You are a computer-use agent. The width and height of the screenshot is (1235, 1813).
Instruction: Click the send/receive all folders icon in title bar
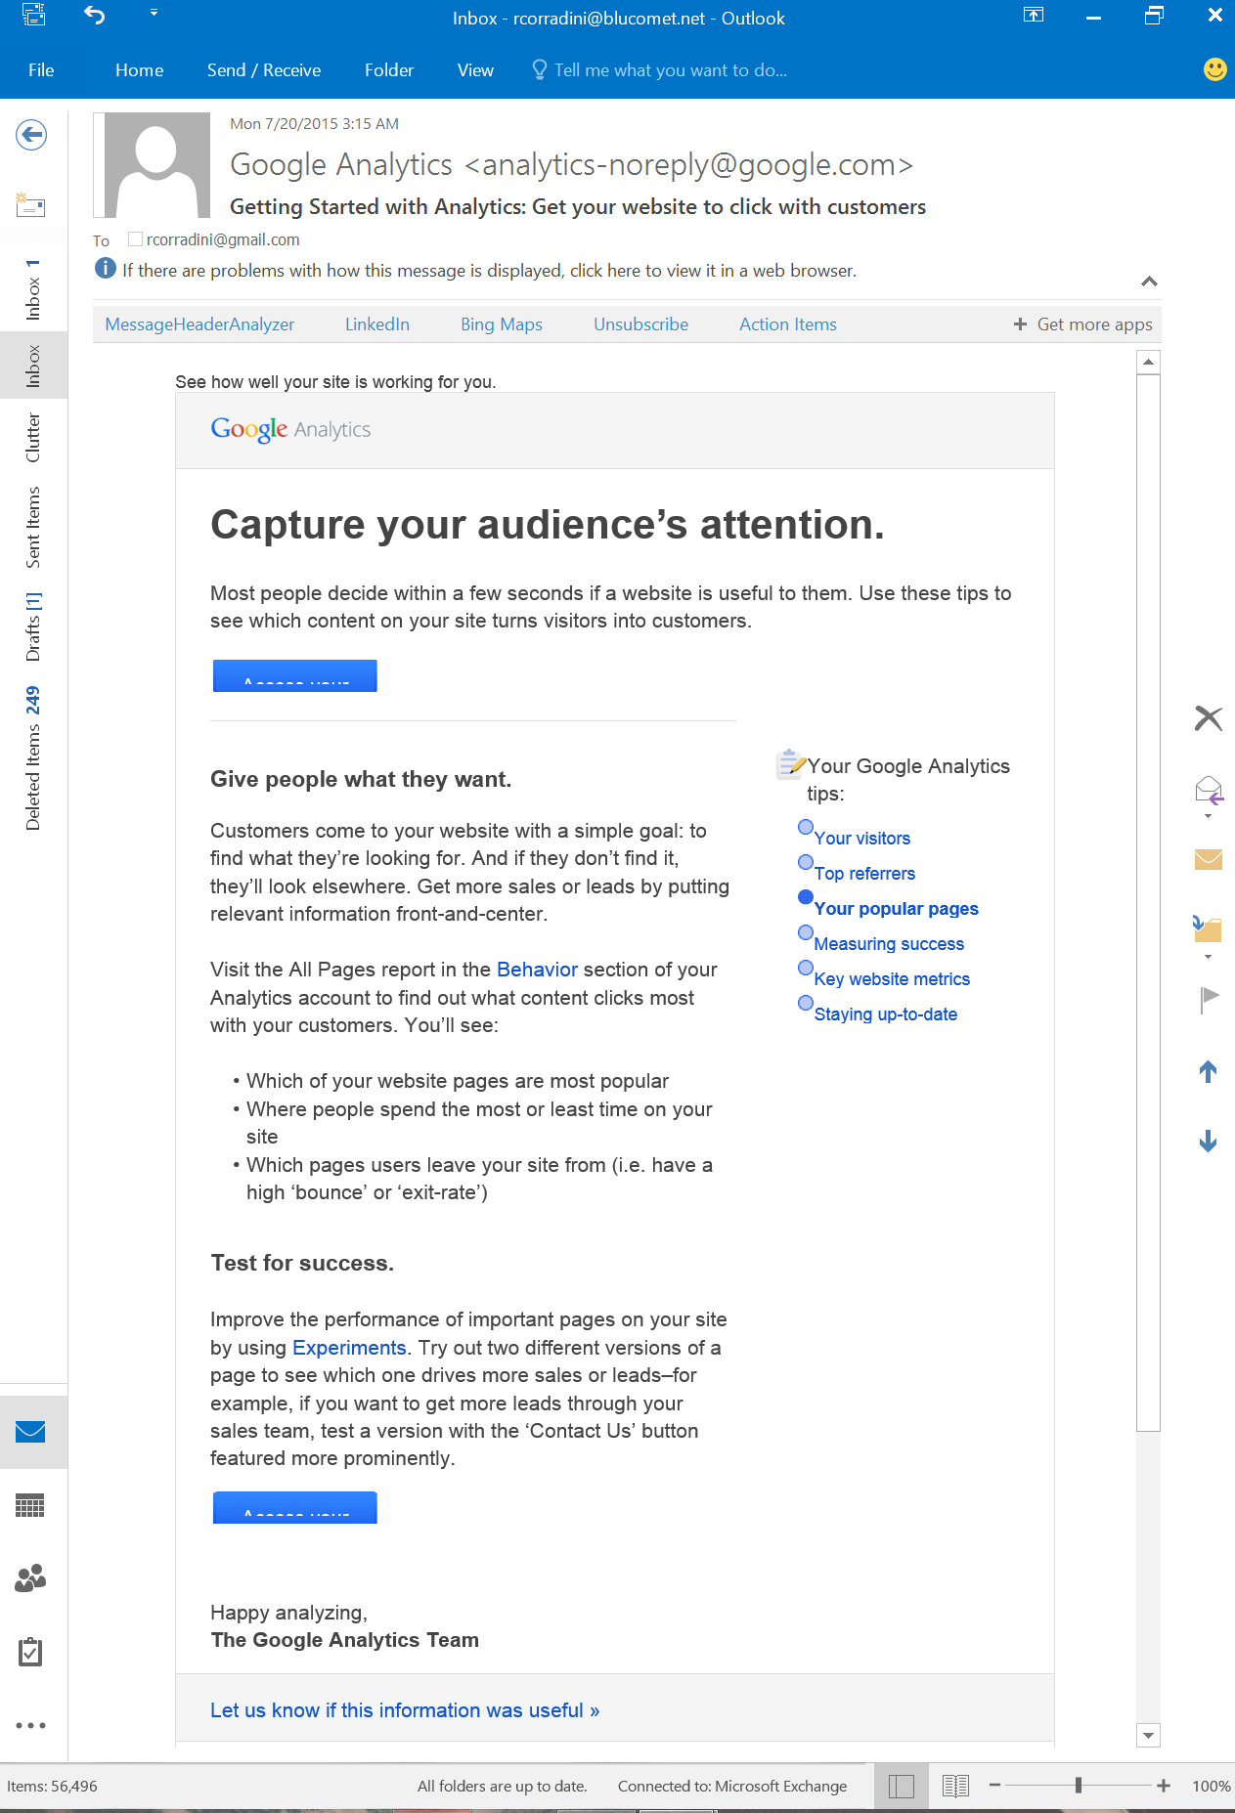coord(33,15)
